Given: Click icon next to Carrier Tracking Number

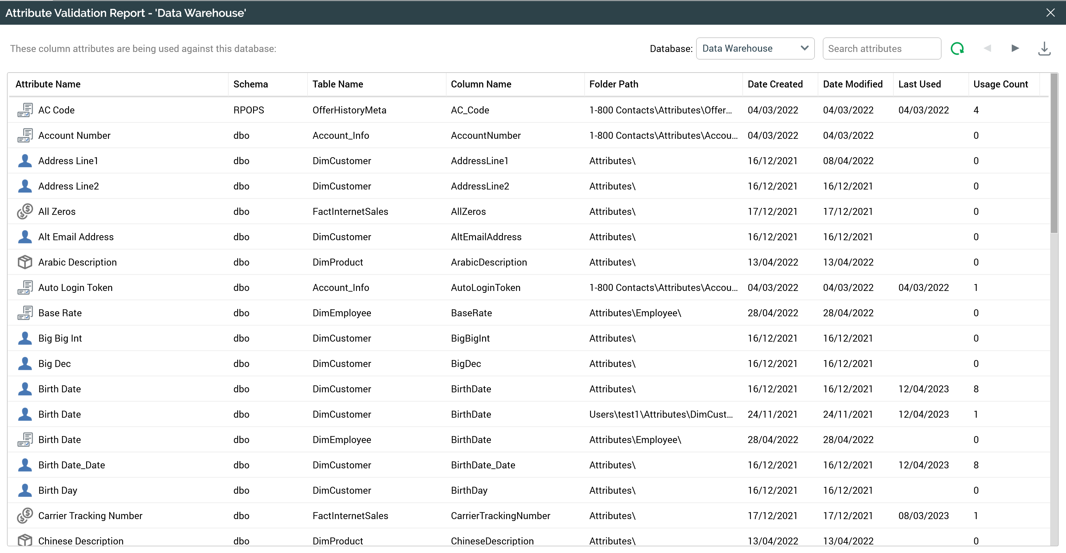Looking at the screenshot, I should click(25, 516).
